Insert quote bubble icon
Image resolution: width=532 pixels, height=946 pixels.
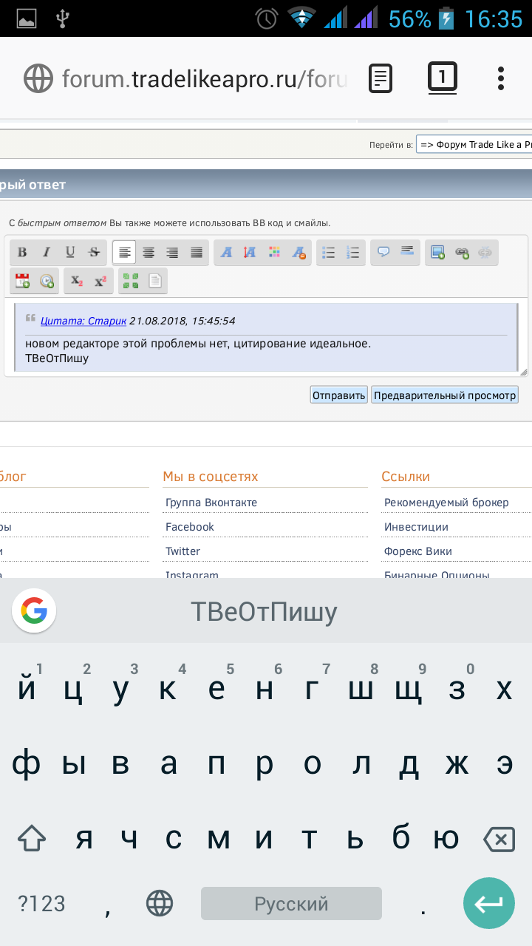(383, 253)
